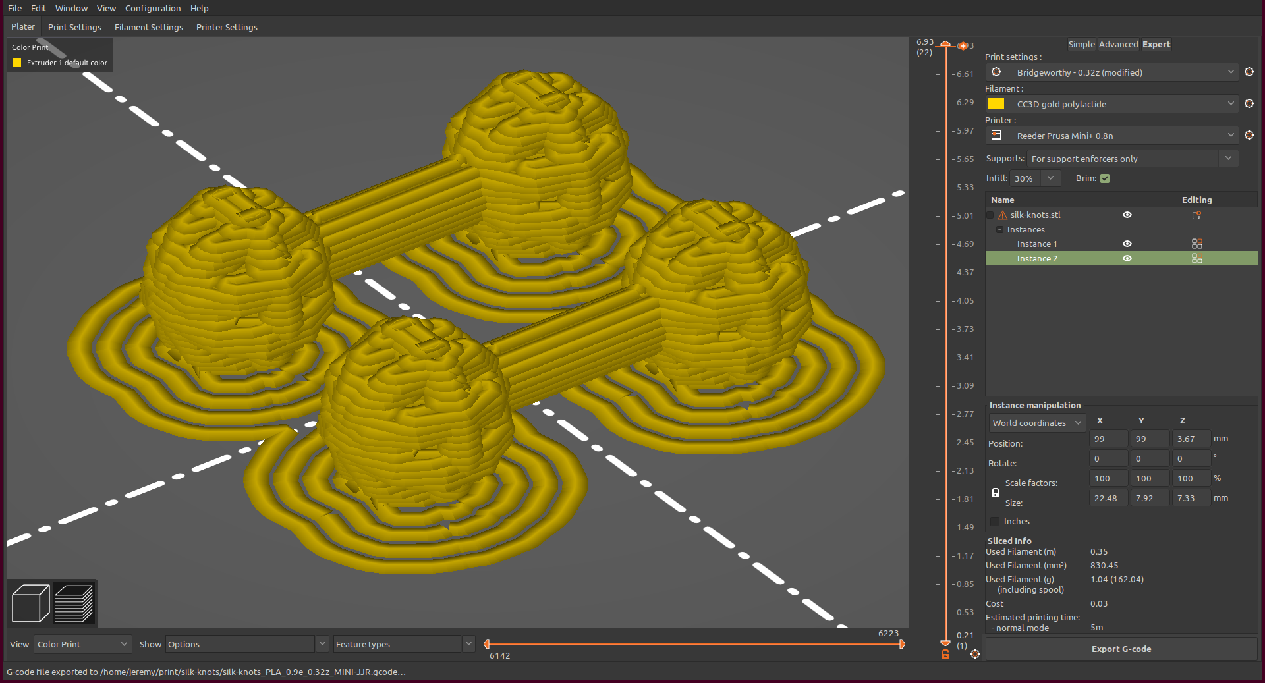
Task: Open filament preset editor cog icon
Action: (1249, 103)
